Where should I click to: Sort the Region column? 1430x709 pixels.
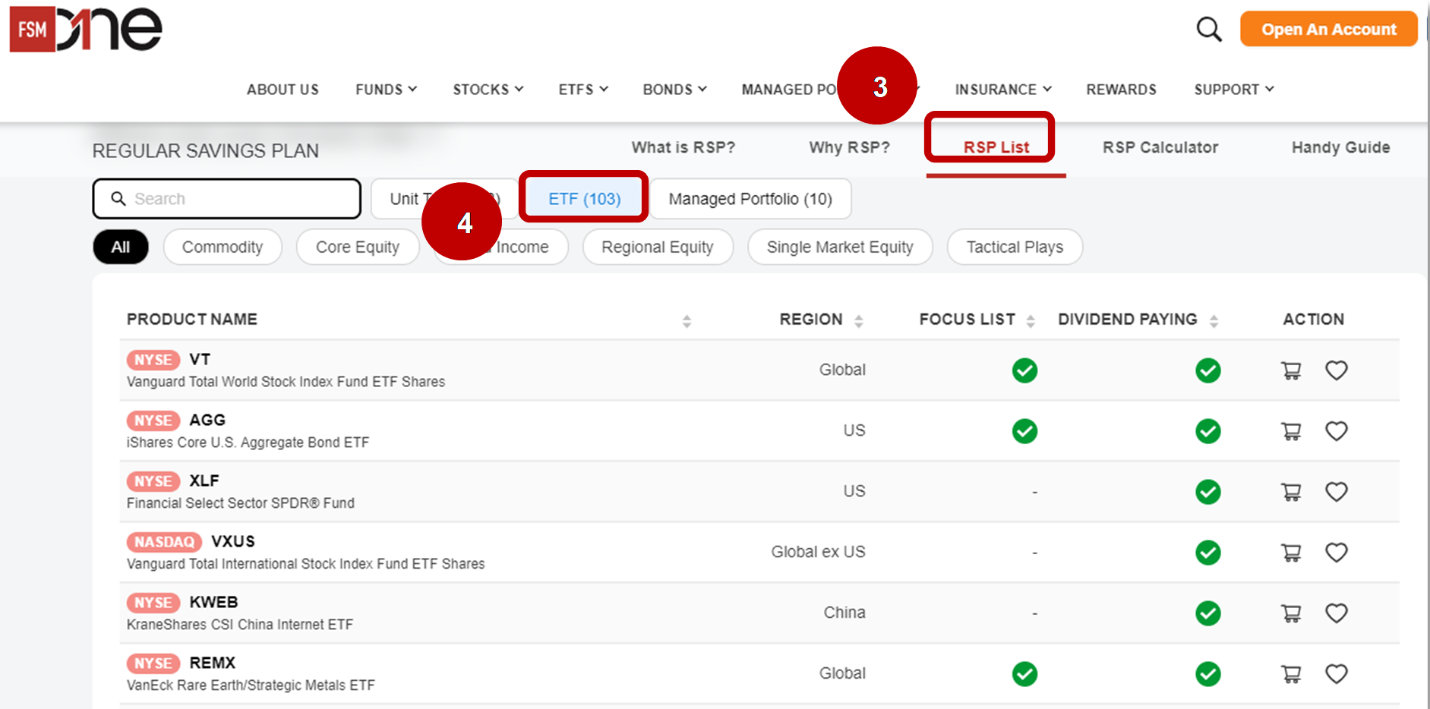859,320
